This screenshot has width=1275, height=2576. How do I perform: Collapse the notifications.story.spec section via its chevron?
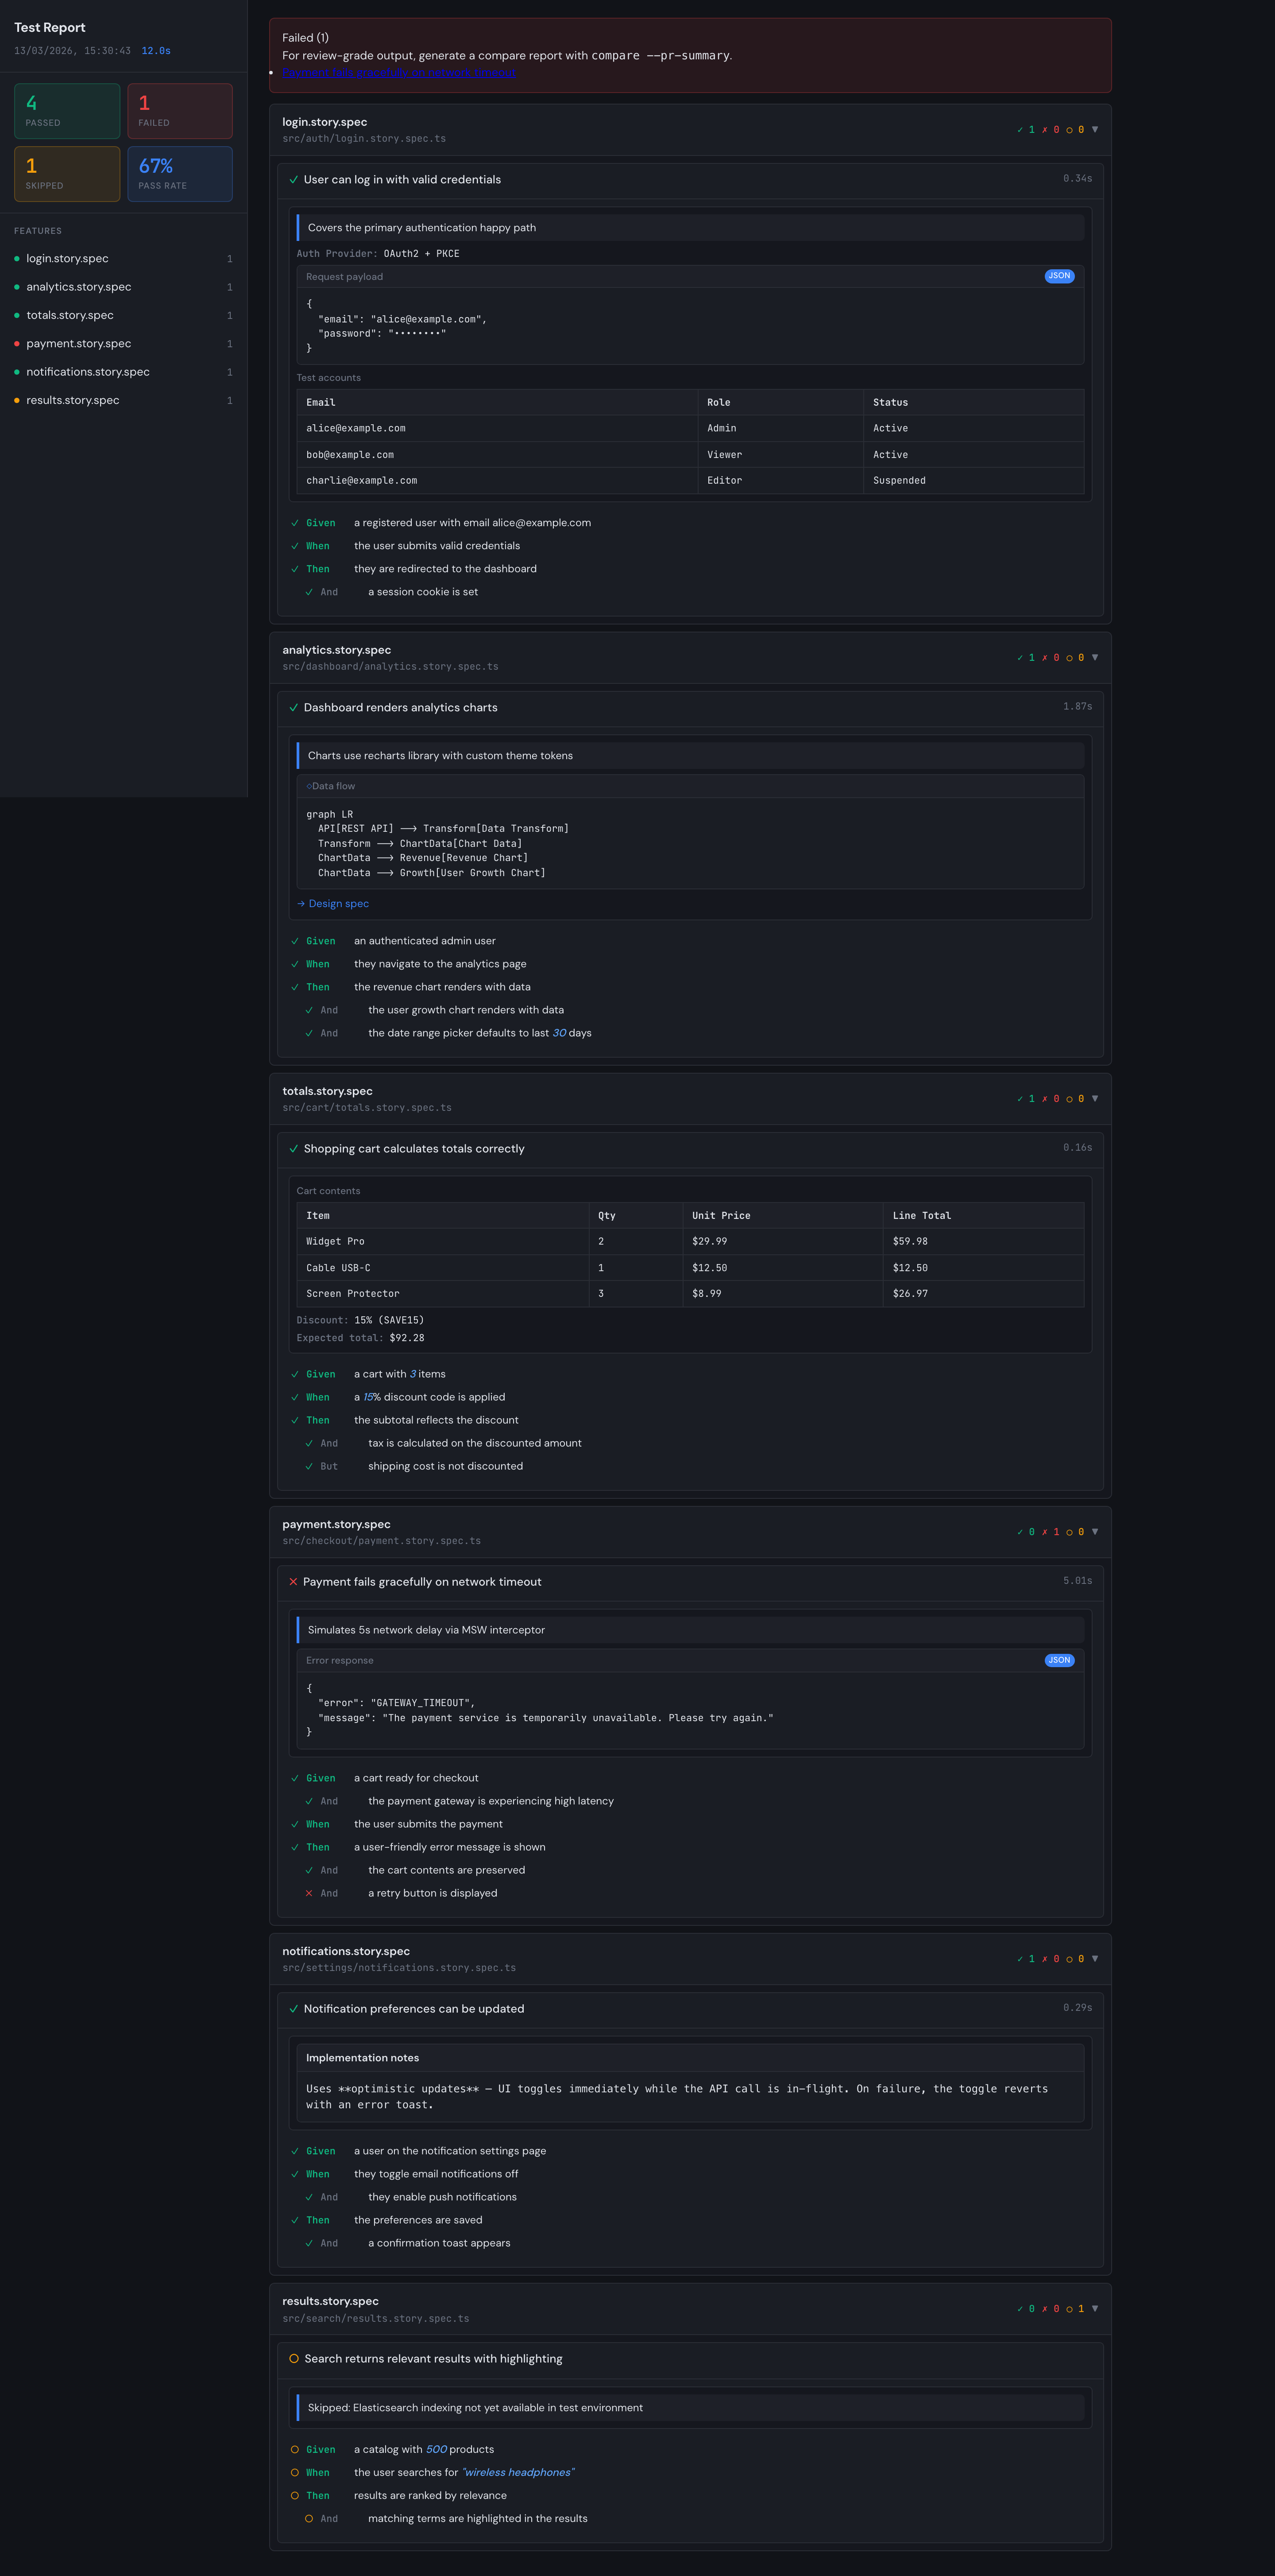[1095, 1958]
